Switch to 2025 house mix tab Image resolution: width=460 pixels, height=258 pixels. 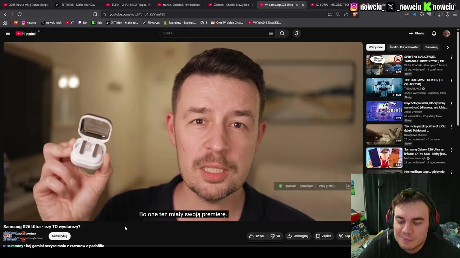click(26, 5)
